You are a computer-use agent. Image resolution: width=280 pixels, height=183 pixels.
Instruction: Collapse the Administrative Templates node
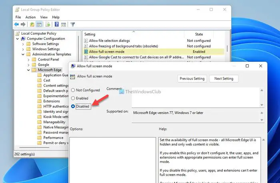pyautogui.click(x=23, y=54)
